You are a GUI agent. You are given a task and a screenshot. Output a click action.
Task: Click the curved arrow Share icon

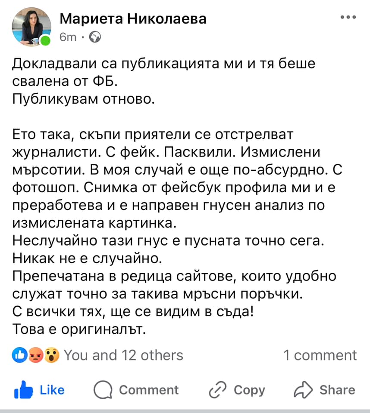tap(303, 390)
